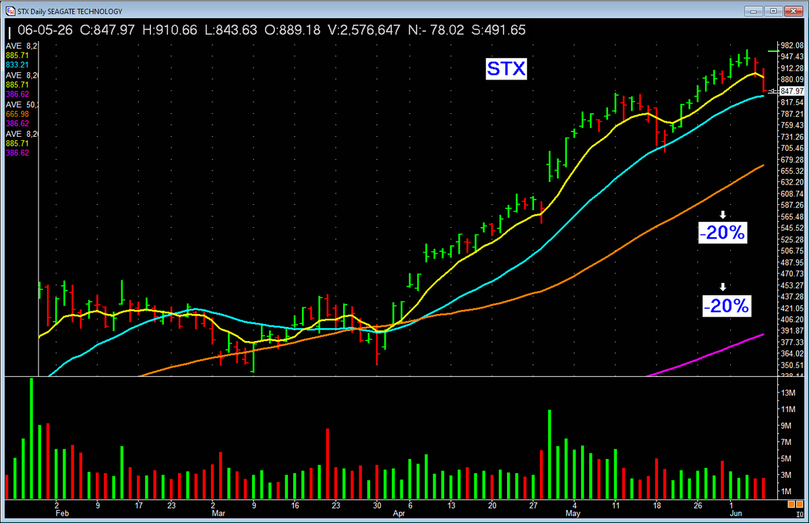
Task: Click the Mar month label on date axis
Action: click(x=218, y=514)
